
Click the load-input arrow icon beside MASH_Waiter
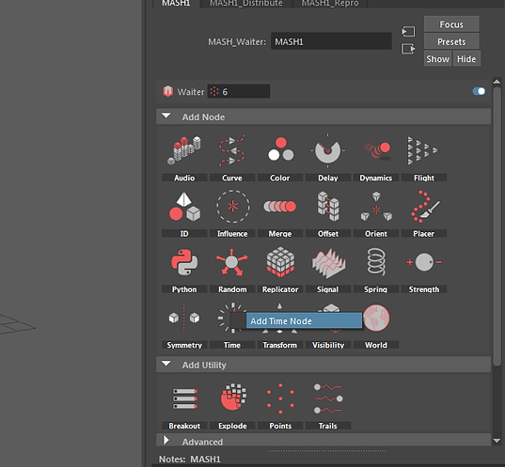[408, 32]
